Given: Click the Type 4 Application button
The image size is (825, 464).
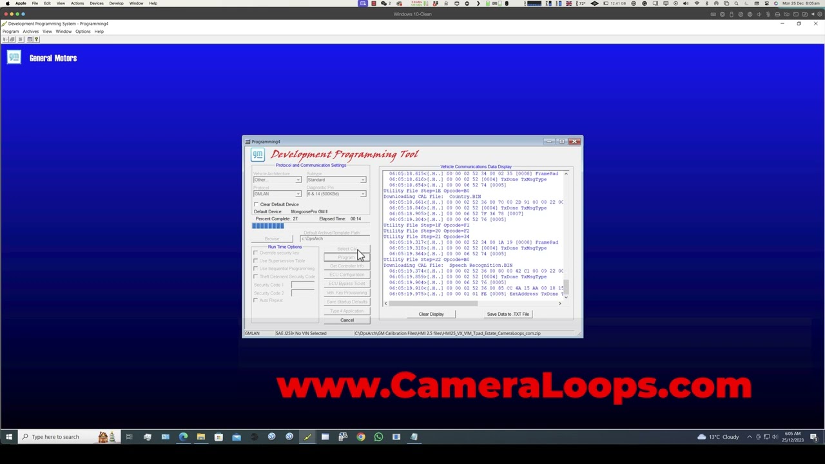Looking at the screenshot, I should pos(347,311).
